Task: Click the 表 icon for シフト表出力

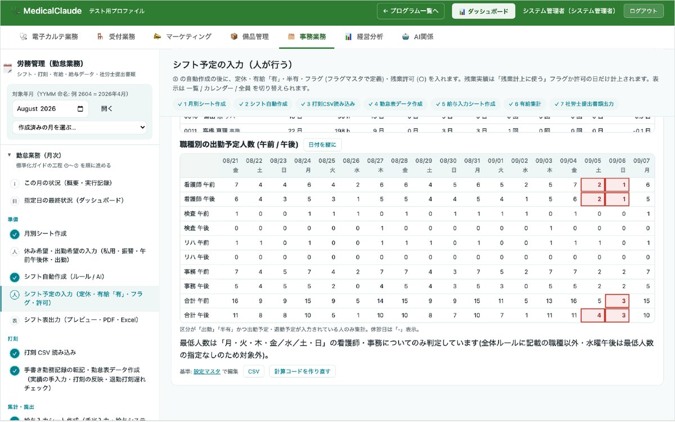Action: (15, 320)
